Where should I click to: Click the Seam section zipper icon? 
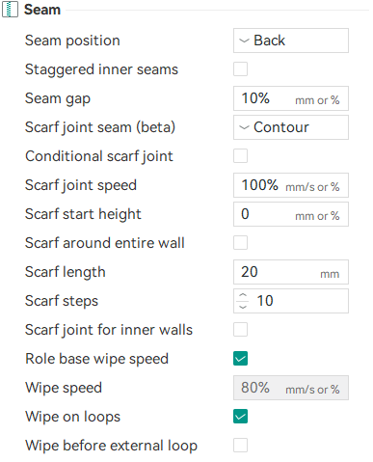[10, 10]
